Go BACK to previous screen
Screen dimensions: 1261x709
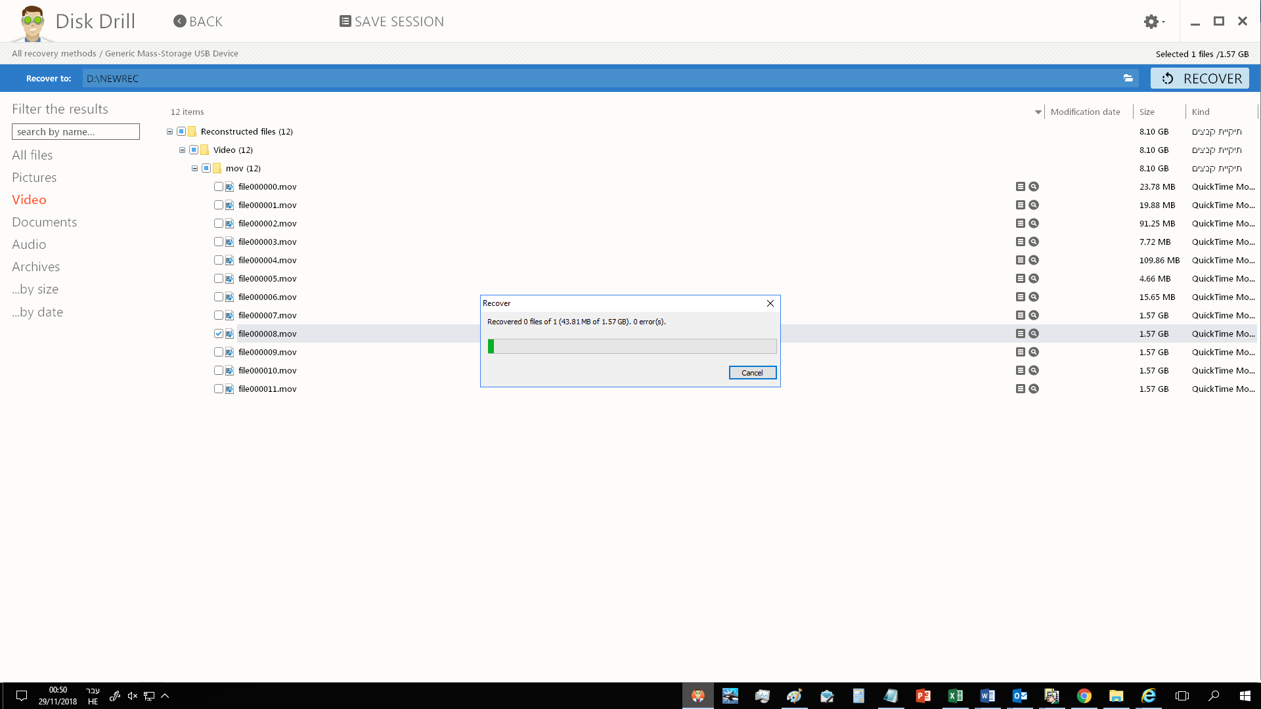point(198,22)
